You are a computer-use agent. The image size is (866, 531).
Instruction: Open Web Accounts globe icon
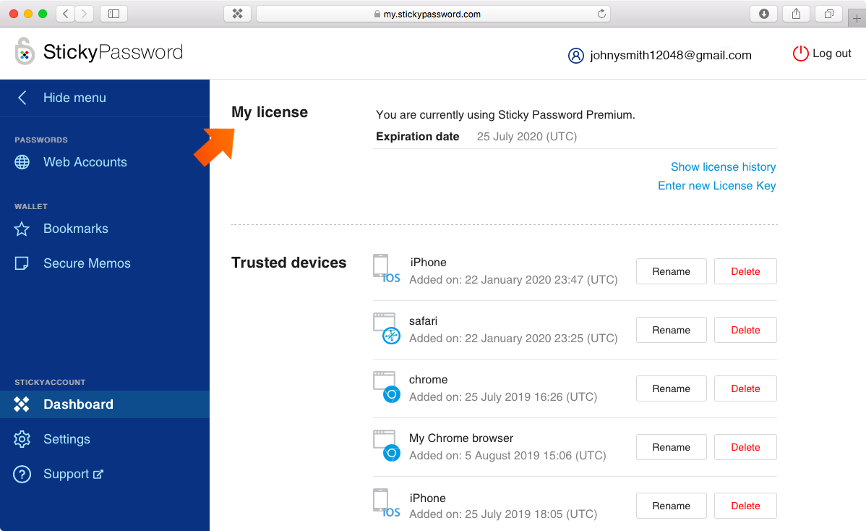(22, 162)
